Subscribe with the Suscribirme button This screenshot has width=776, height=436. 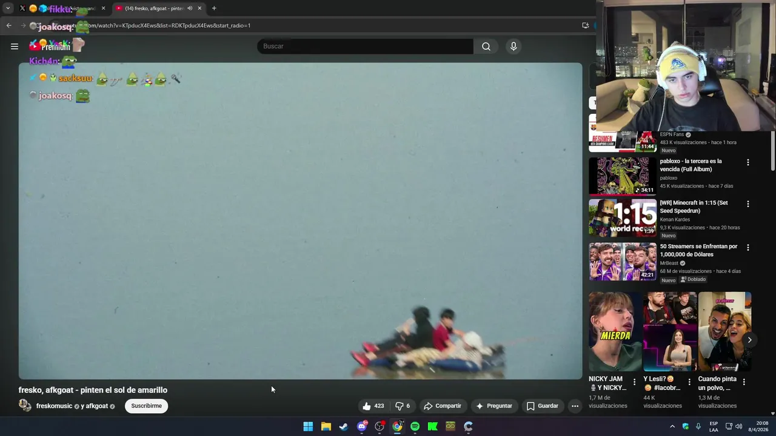pyautogui.click(x=147, y=406)
